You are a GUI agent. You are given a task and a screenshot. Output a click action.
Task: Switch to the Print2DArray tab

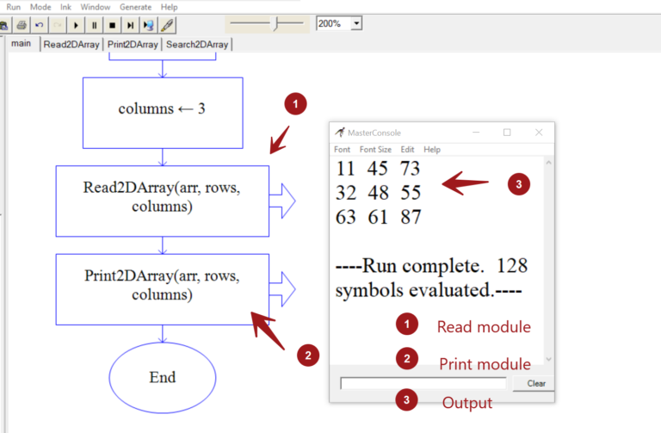pos(132,45)
